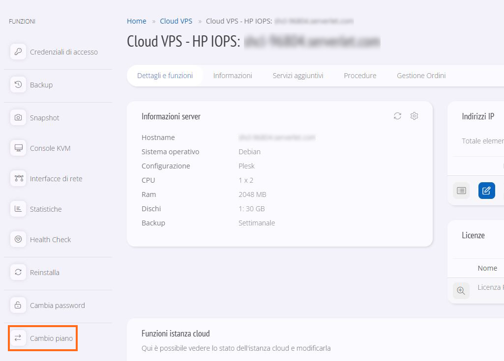Click the Reinstalla refresh icon
This screenshot has height=361, width=504.
(18, 273)
